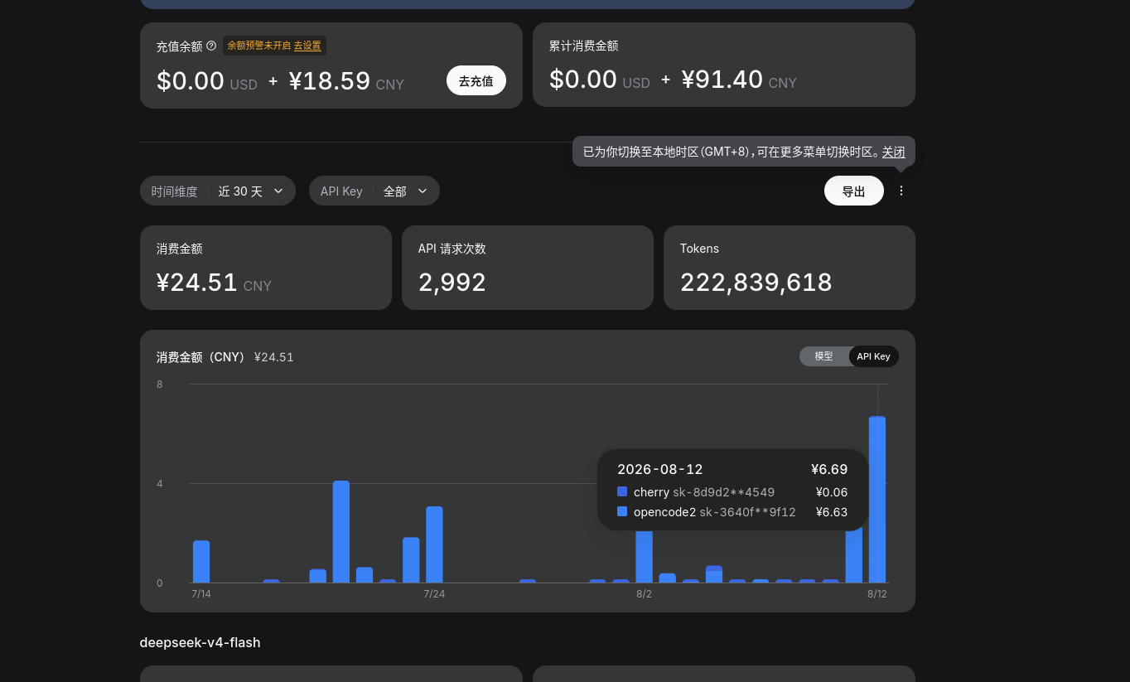
Task: Open the API Key 全部 filter dropdown
Action: click(x=374, y=191)
